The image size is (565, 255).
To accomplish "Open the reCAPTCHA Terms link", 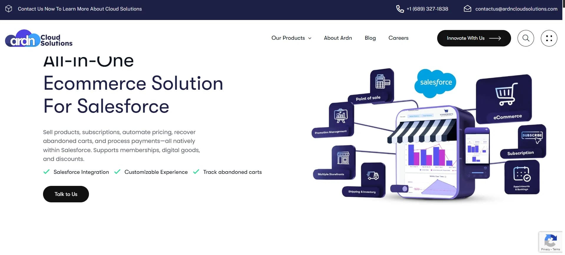I will click(x=556, y=249).
